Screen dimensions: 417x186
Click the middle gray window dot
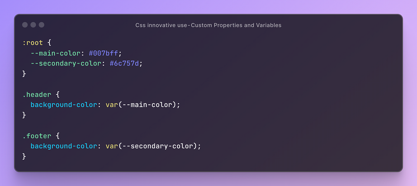(x=33, y=25)
